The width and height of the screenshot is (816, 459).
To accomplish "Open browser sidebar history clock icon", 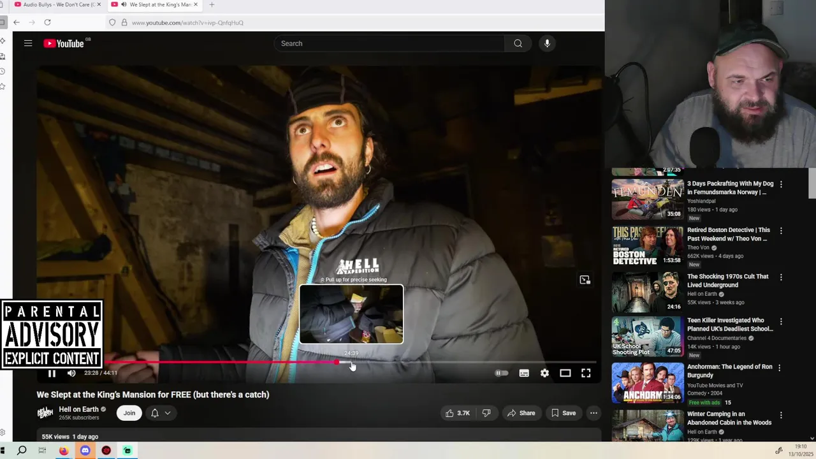I will point(3,71).
